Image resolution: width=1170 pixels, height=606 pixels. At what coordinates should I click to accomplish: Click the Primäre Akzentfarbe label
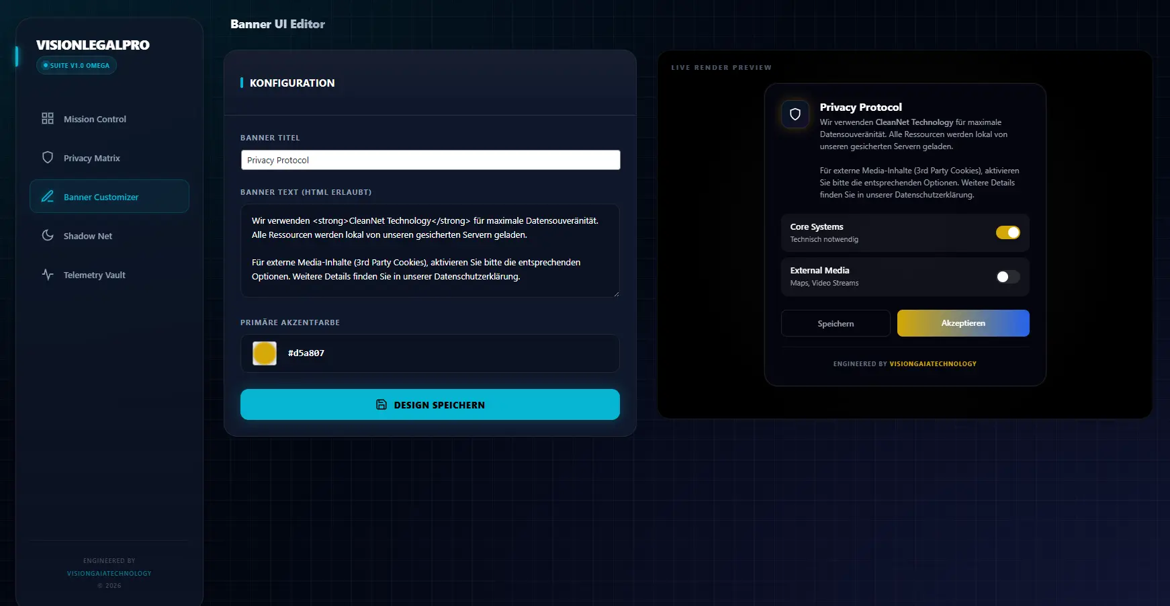point(290,322)
